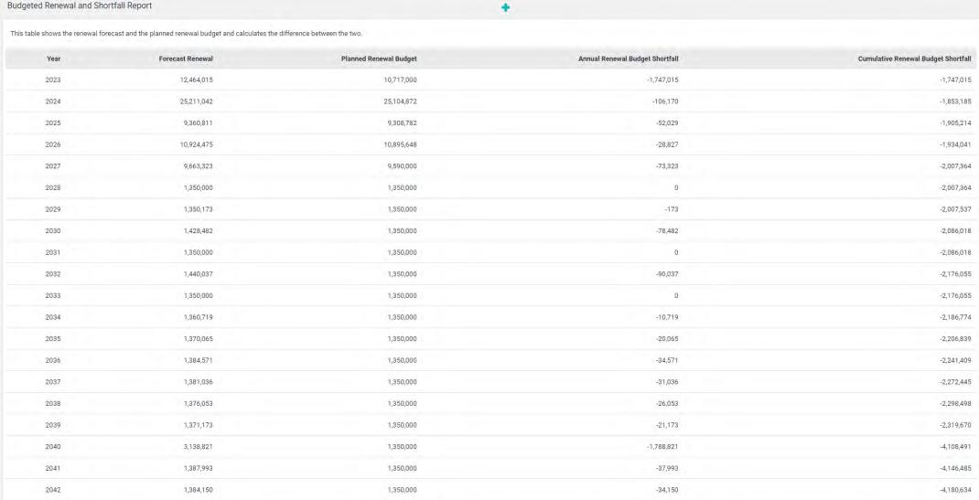Click annual shortfall value -28,827
Screen dimensions: 979x500
(667, 144)
